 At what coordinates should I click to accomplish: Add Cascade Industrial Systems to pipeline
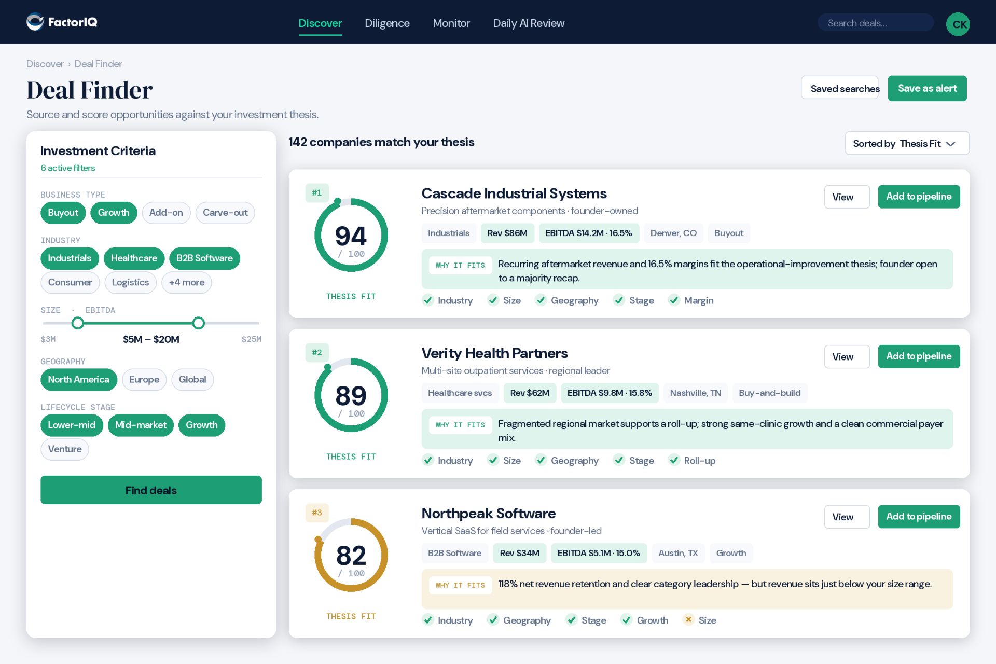(919, 197)
